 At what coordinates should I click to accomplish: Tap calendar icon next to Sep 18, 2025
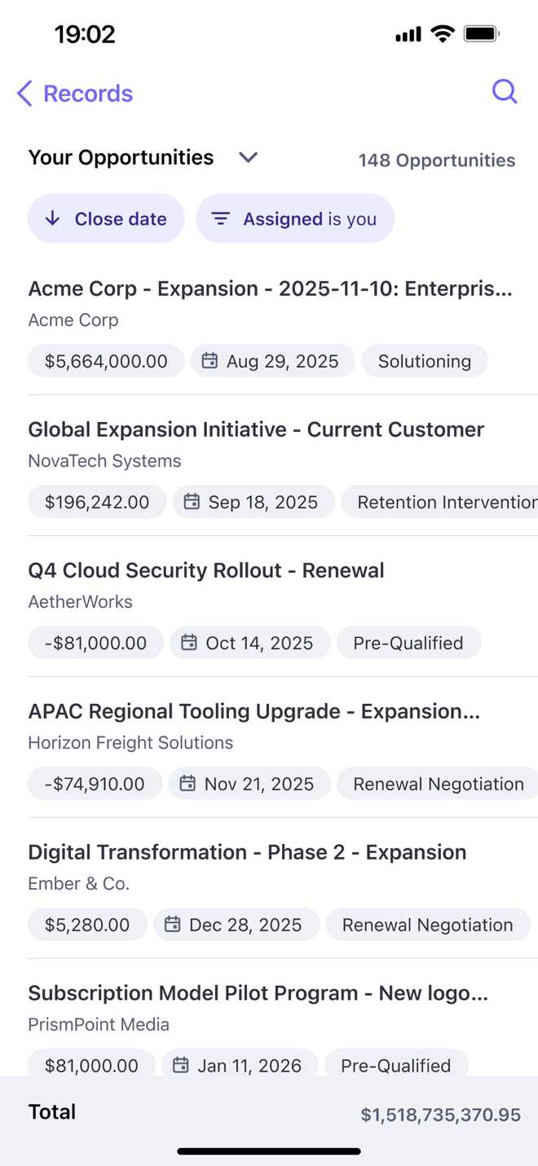point(192,502)
